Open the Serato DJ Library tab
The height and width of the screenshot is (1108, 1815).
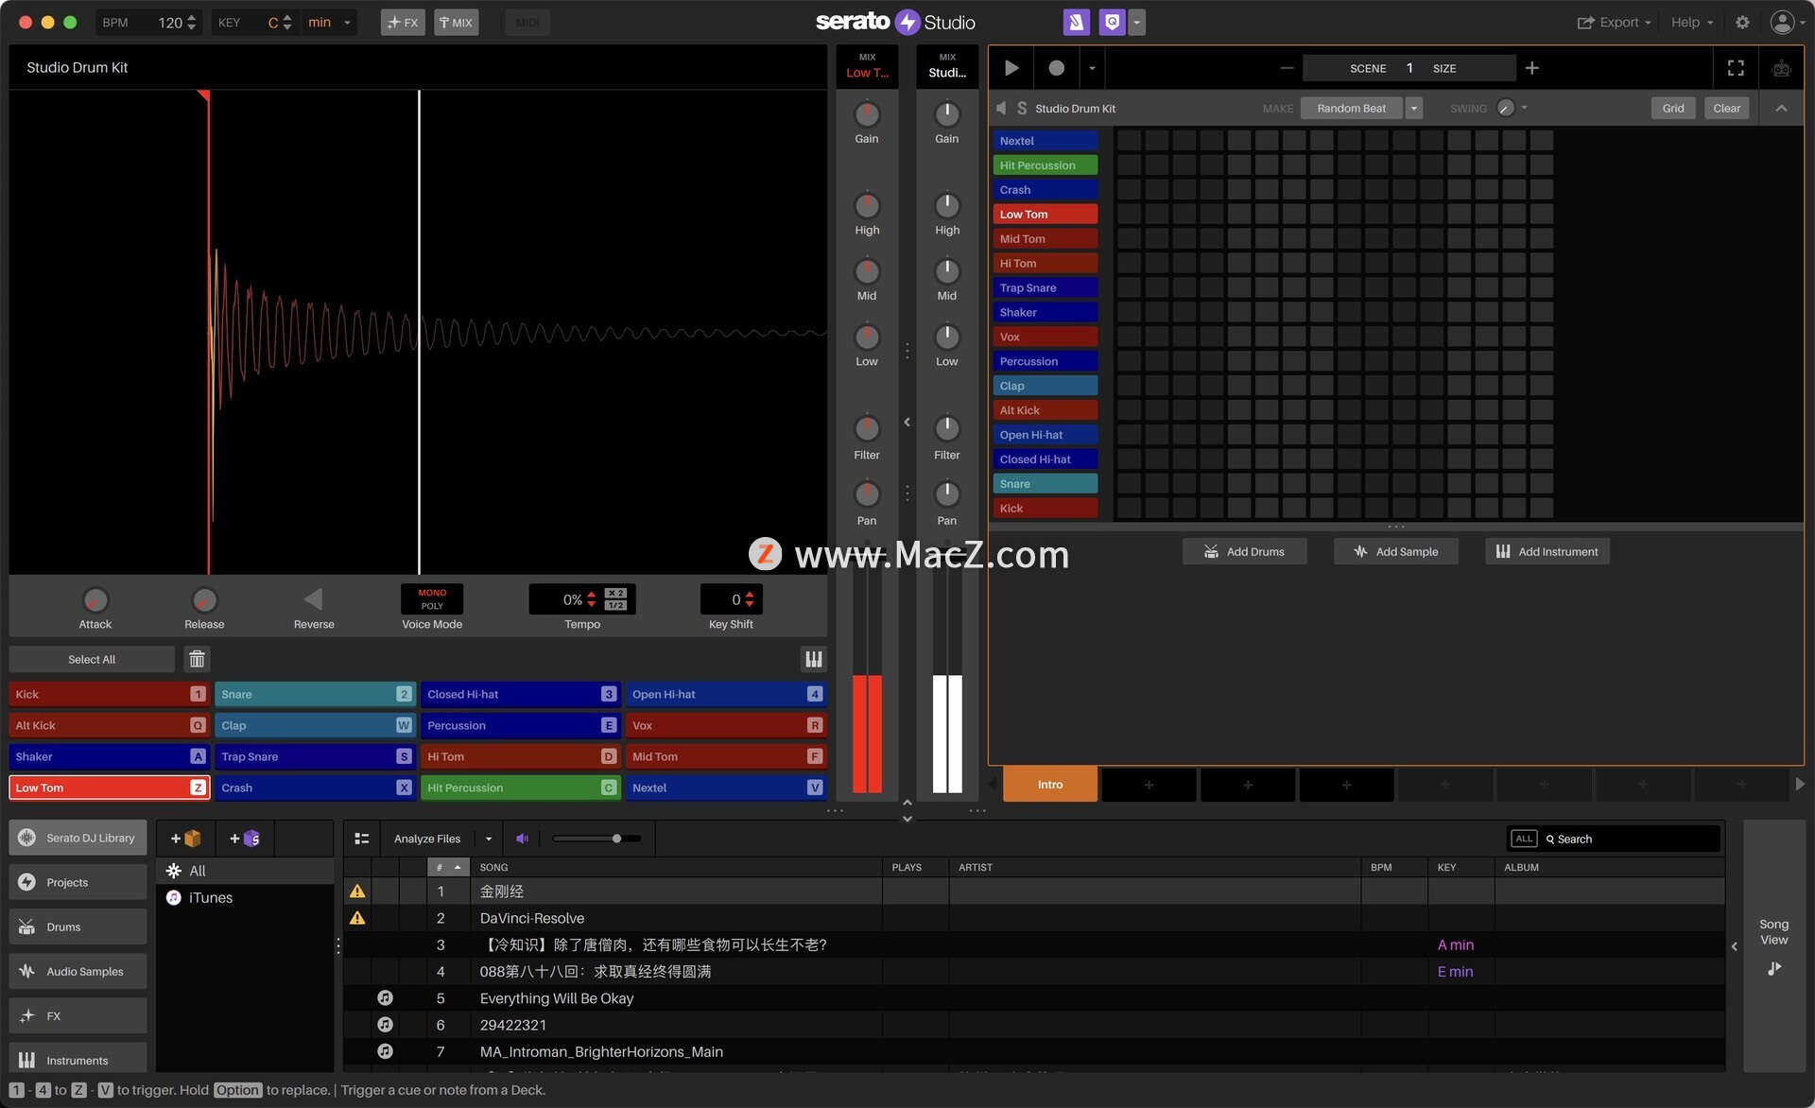tap(78, 838)
